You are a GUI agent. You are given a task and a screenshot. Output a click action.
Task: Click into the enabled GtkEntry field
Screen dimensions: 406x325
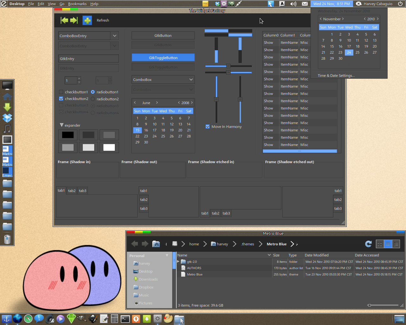(88, 58)
